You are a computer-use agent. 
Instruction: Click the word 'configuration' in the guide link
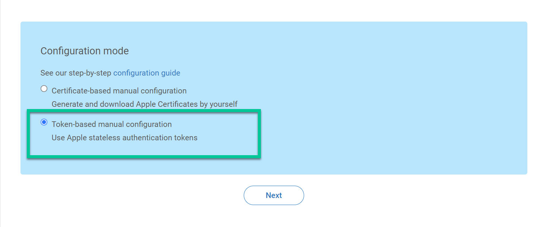coord(136,73)
